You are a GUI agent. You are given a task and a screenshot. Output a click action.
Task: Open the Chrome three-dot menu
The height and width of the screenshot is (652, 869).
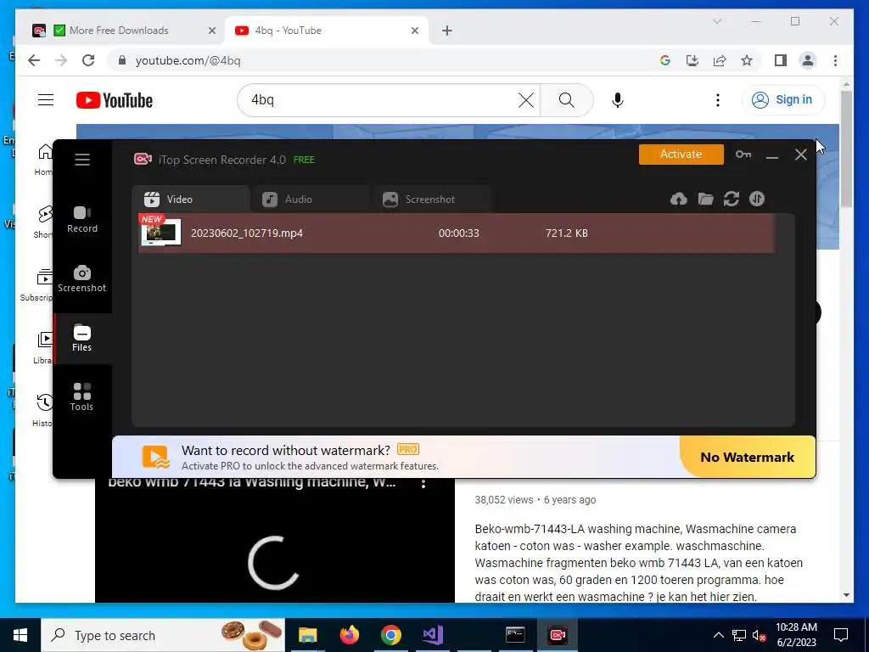835,60
